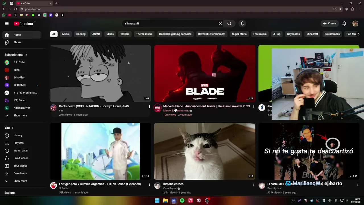The height and width of the screenshot is (205, 364).
Task: Open the SrPaltah channel name
Action: (x=64, y=188)
